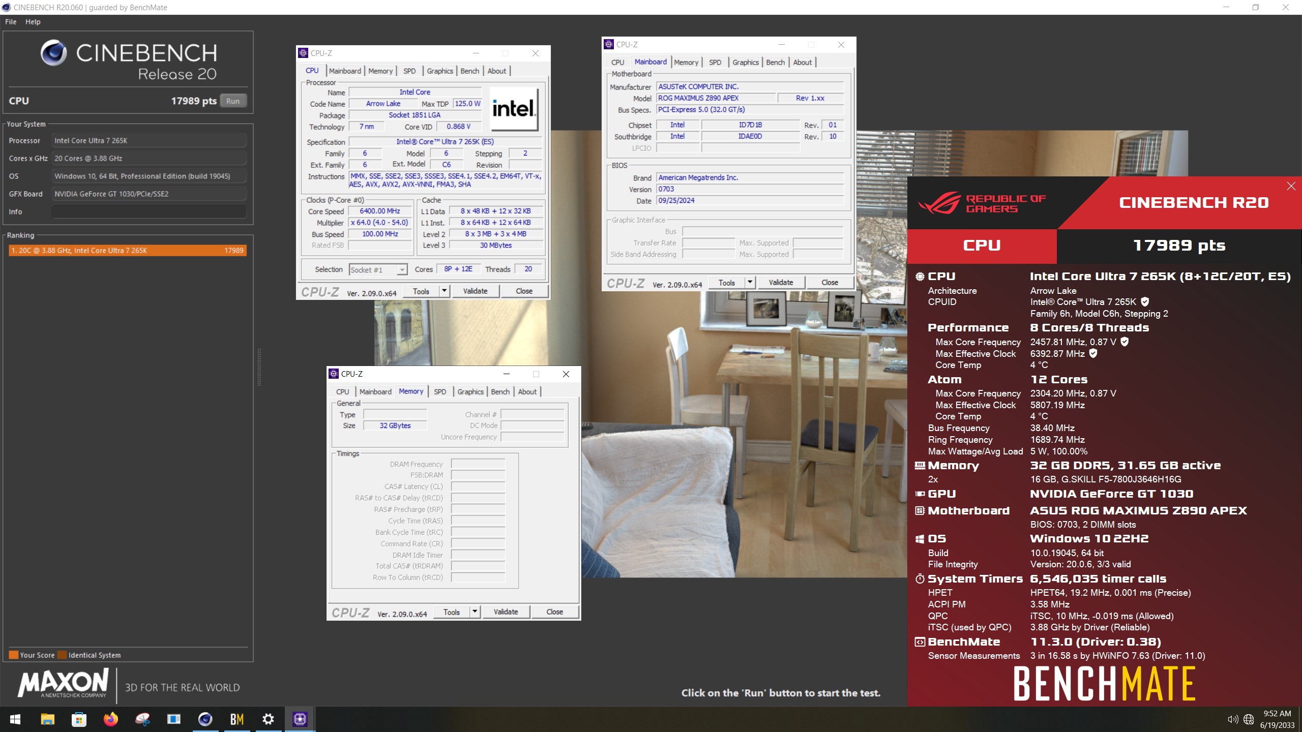Click Tools button in the CPU tab CPU-Z window
The height and width of the screenshot is (732, 1302).
(x=421, y=291)
